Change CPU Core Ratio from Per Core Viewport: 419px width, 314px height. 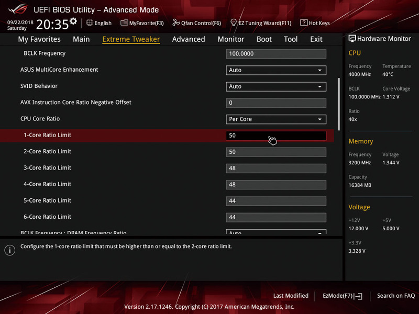click(x=320, y=119)
